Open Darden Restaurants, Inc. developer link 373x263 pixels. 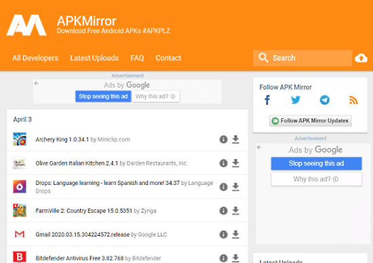pyautogui.click(x=157, y=163)
